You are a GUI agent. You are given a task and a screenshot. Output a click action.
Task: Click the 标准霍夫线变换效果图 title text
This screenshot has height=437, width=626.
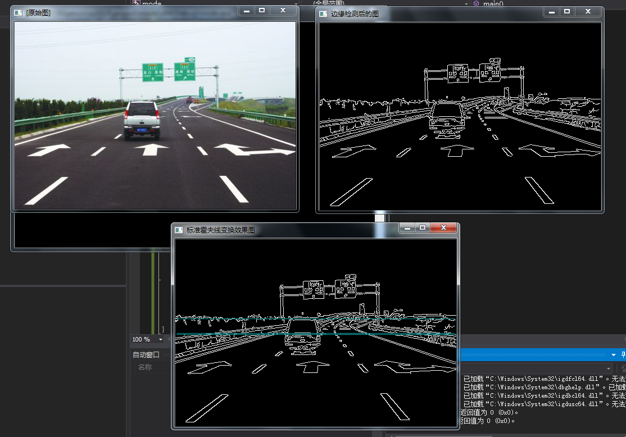(220, 230)
